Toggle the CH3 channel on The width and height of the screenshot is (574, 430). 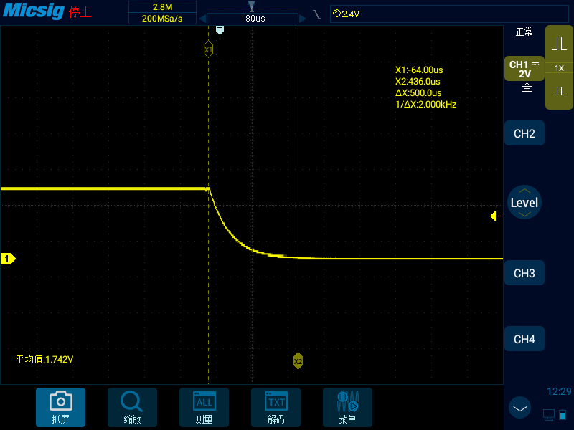524,273
